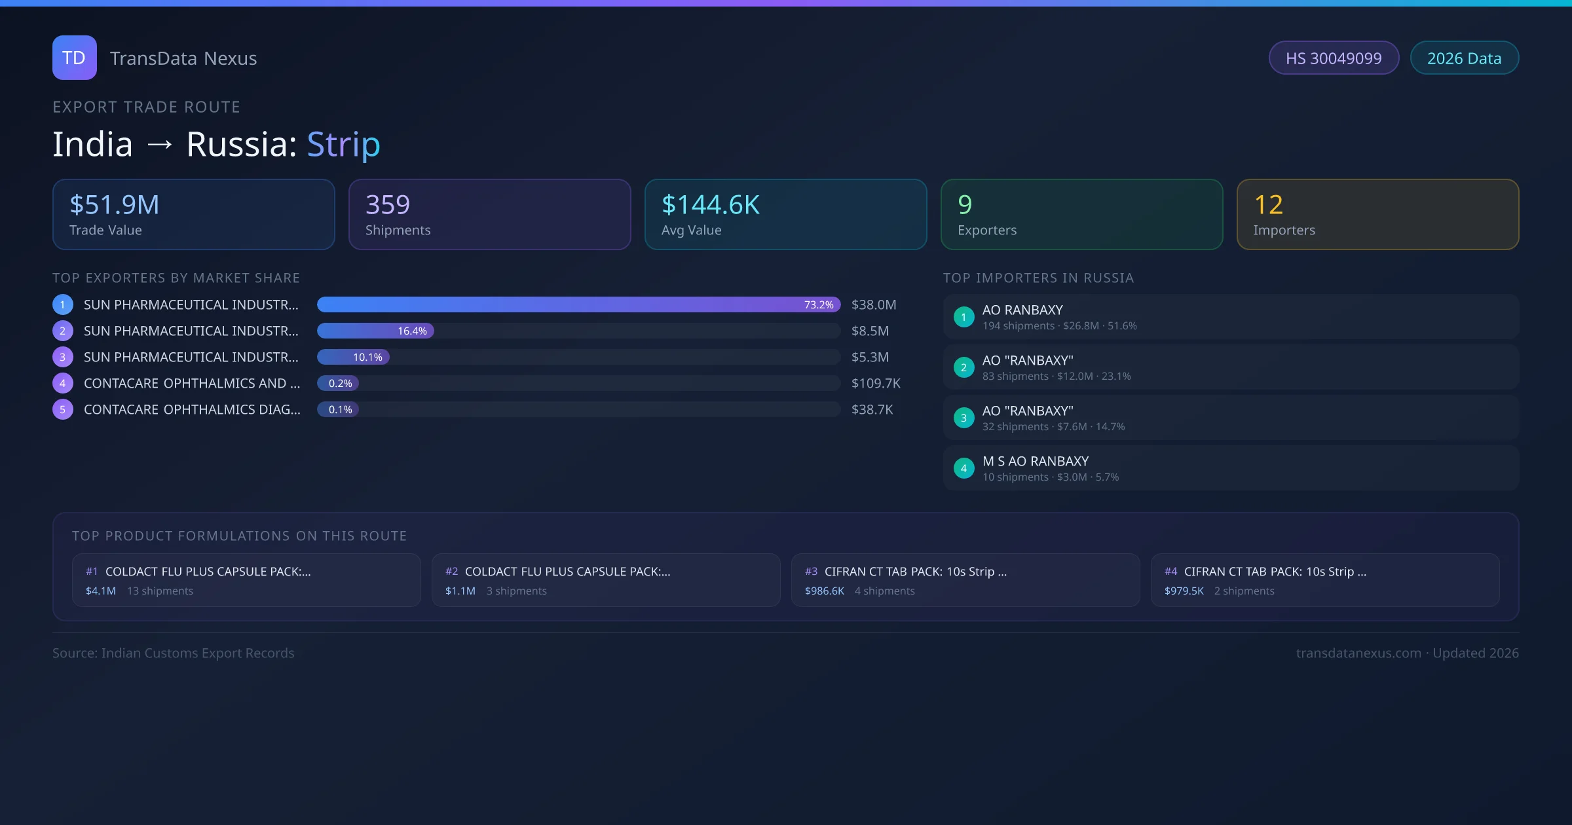Screen dimensions: 1572x825
Task: Select the 73.2% market share bar
Action: pos(578,304)
